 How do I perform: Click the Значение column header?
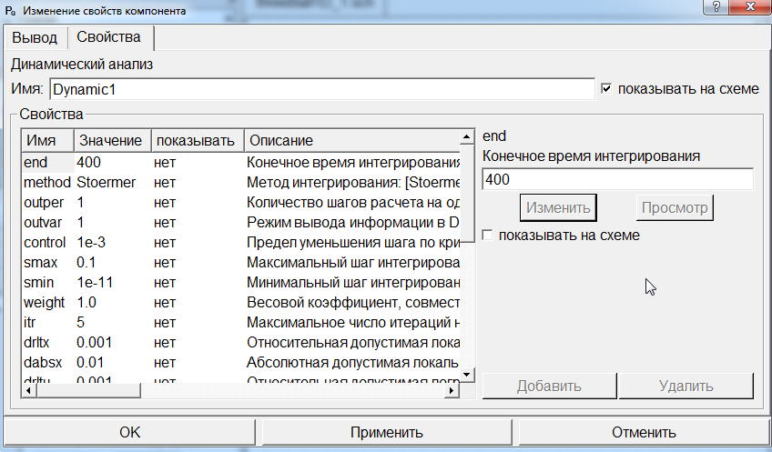pyautogui.click(x=110, y=140)
